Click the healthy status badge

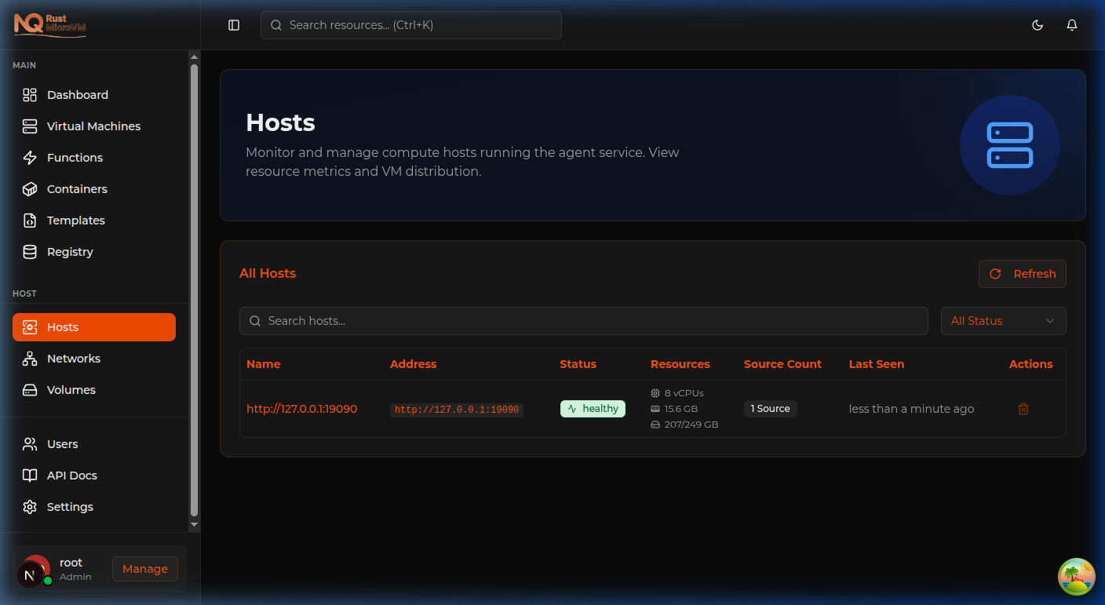pyautogui.click(x=593, y=408)
